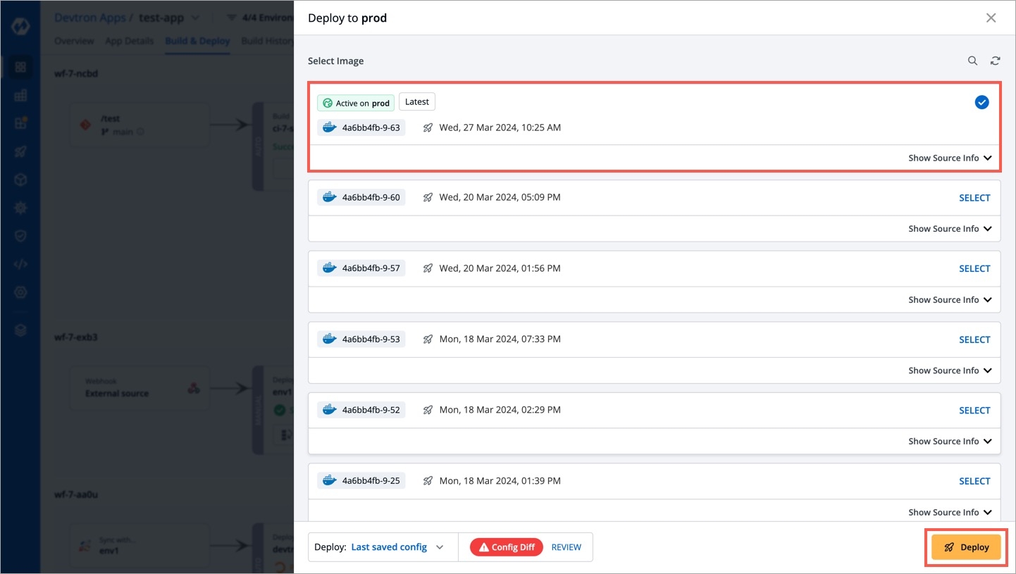Click the blue checkmark on image 4a6bb4fb-9-63
The image size is (1016, 574).
point(981,103)
